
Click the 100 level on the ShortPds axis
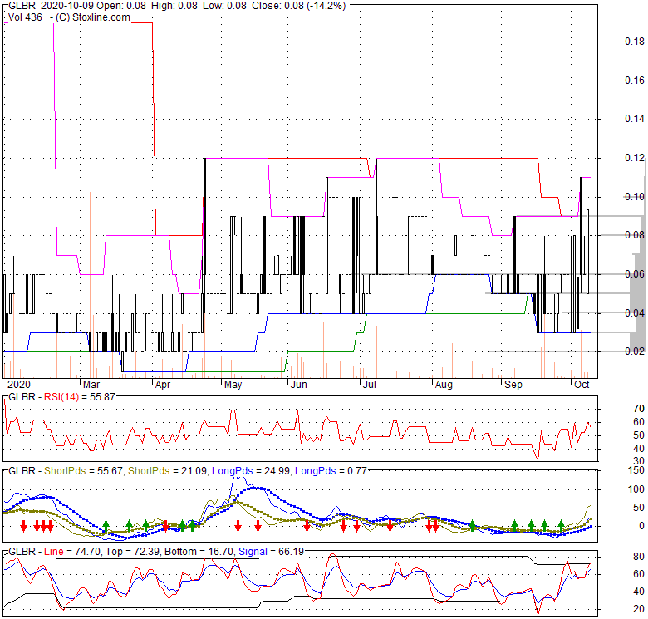636,489
